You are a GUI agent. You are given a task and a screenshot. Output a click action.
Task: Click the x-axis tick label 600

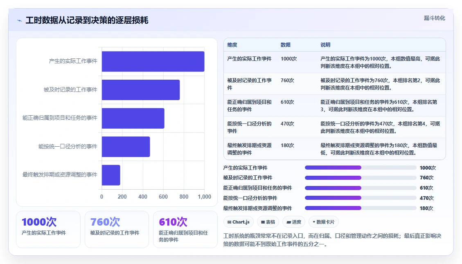[x=163, y=197]
